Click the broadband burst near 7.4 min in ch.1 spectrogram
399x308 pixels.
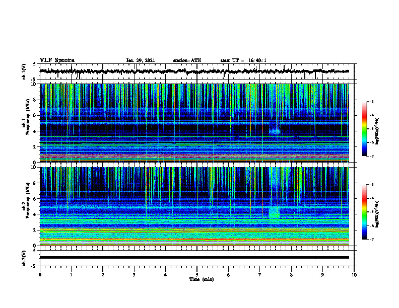click(274, 131)
